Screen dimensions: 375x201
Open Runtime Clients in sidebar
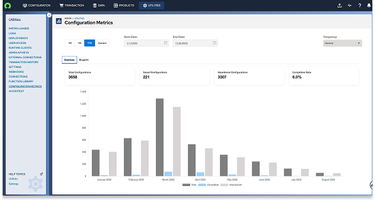pos(20,48)
